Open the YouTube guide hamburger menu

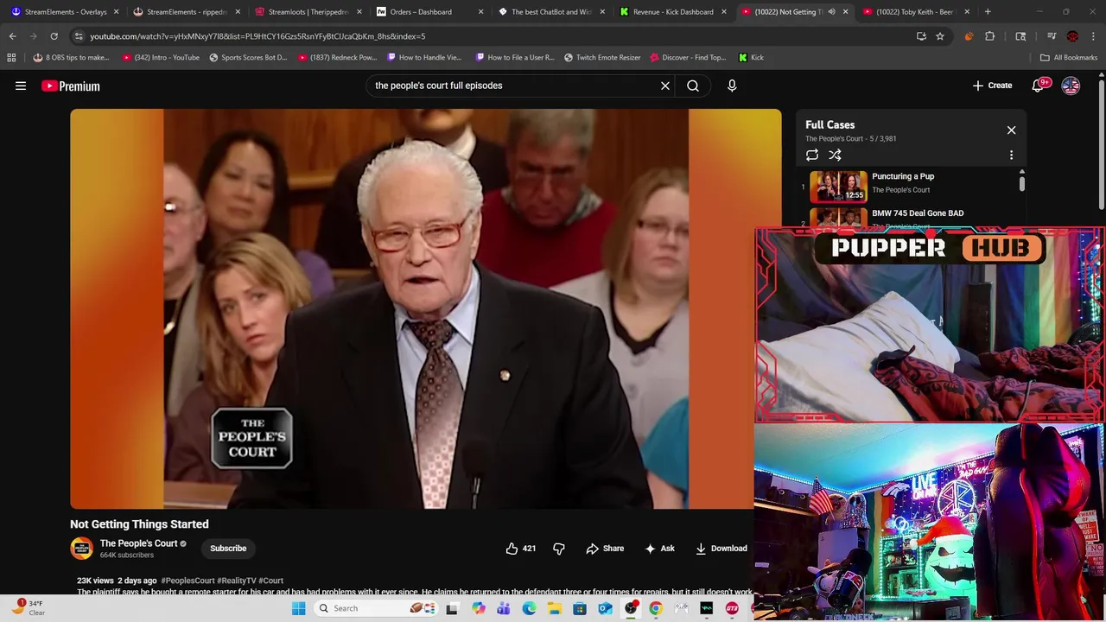pos(21,86)
